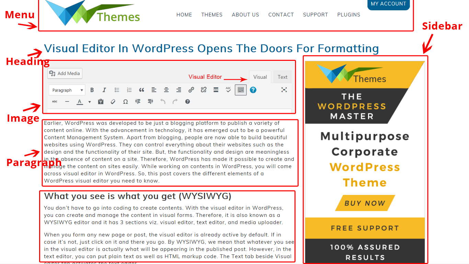
Task: Toggle the toolbar (kitchen sink) icon
Action: click(241, 90)
